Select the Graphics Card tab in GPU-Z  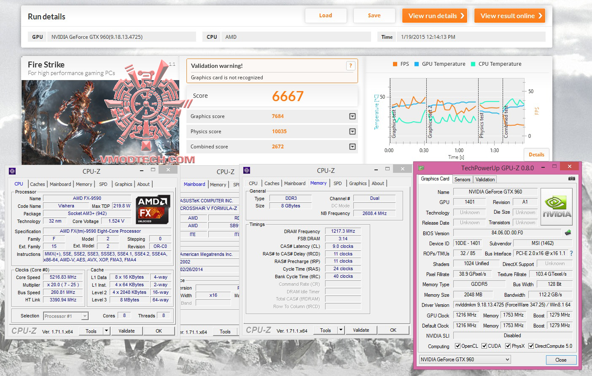[435, 179]
